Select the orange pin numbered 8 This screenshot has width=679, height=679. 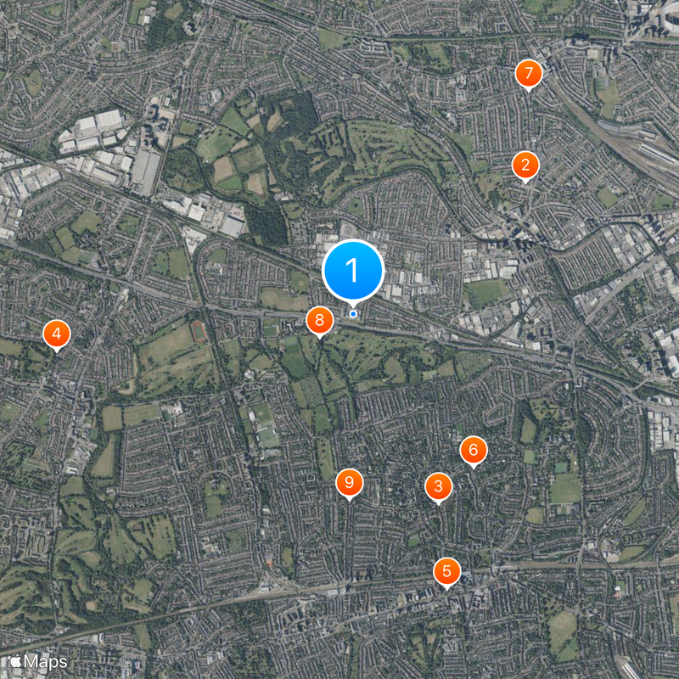320,321
